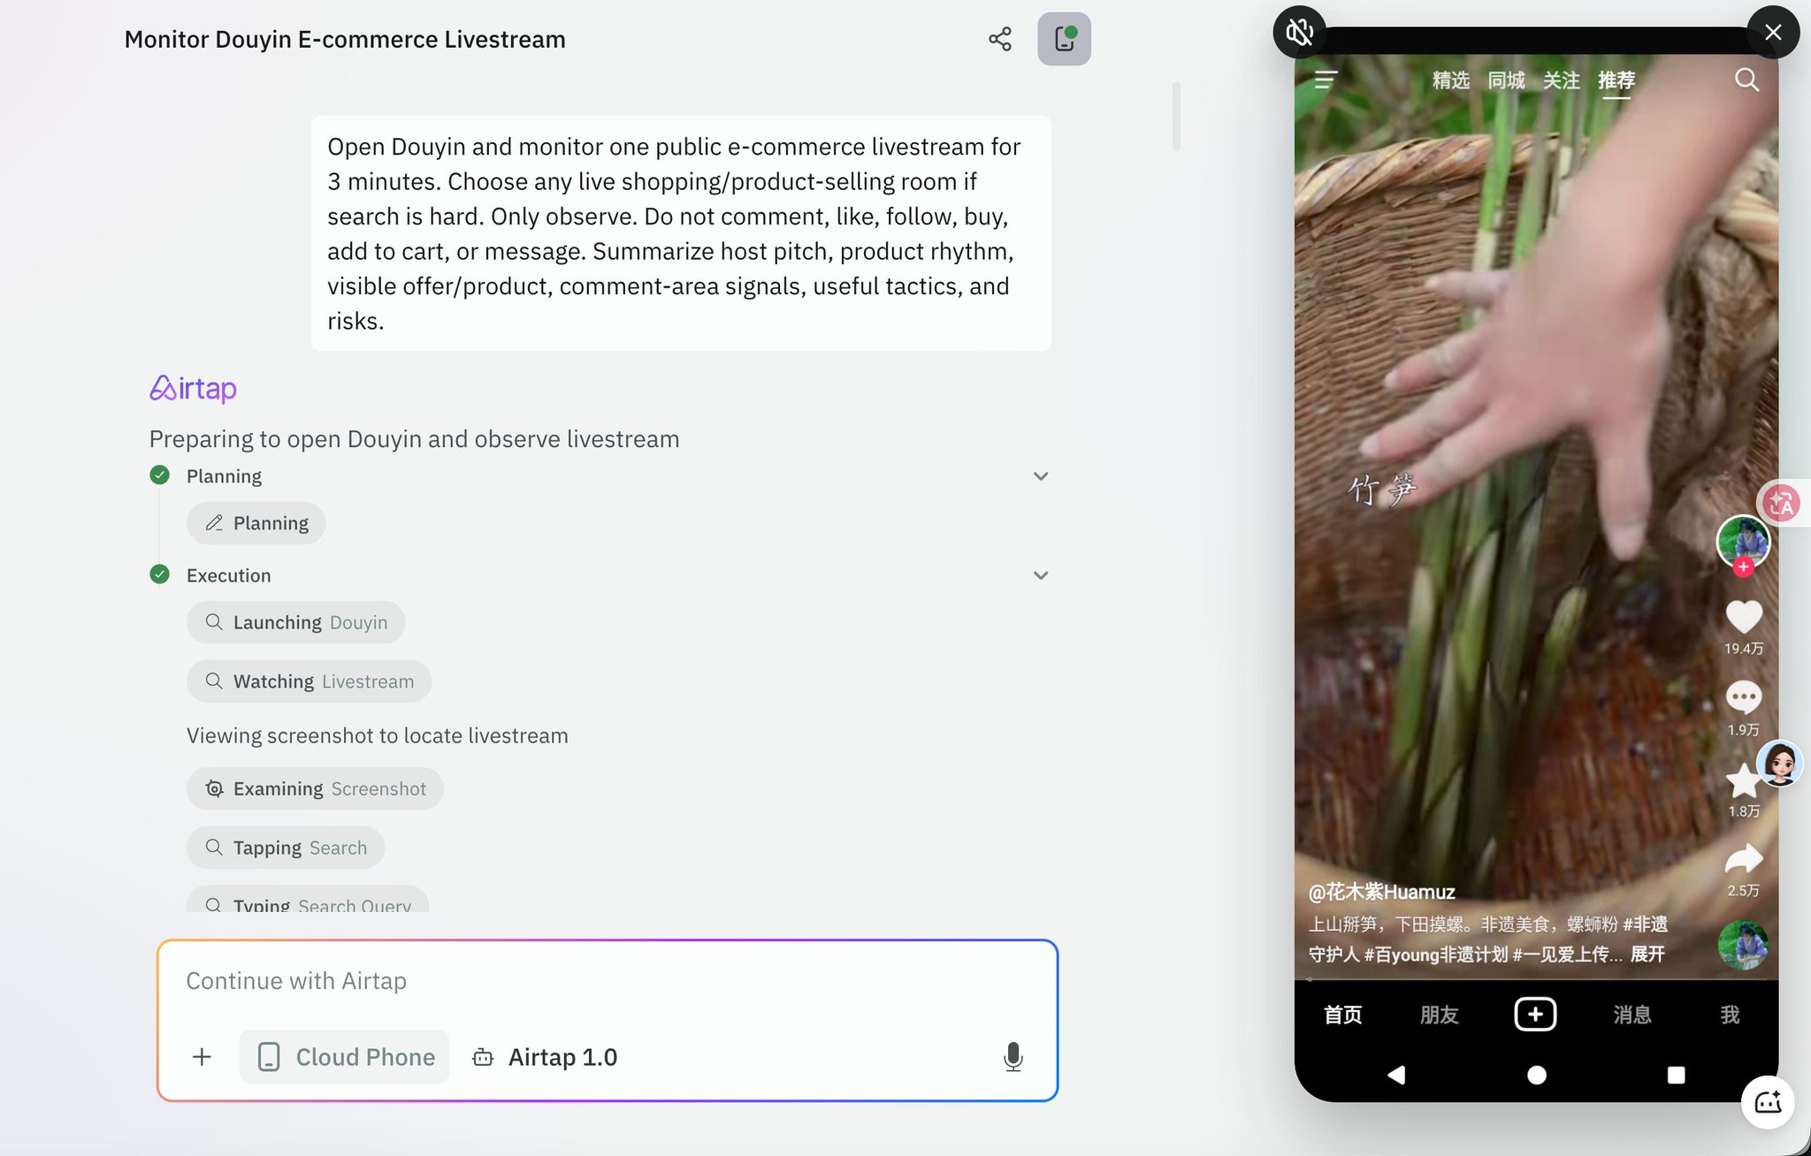This screenshot has width=1811, height=1156.
Task: Expand the caption with 展开
Action: click(x=1647, y=954)
